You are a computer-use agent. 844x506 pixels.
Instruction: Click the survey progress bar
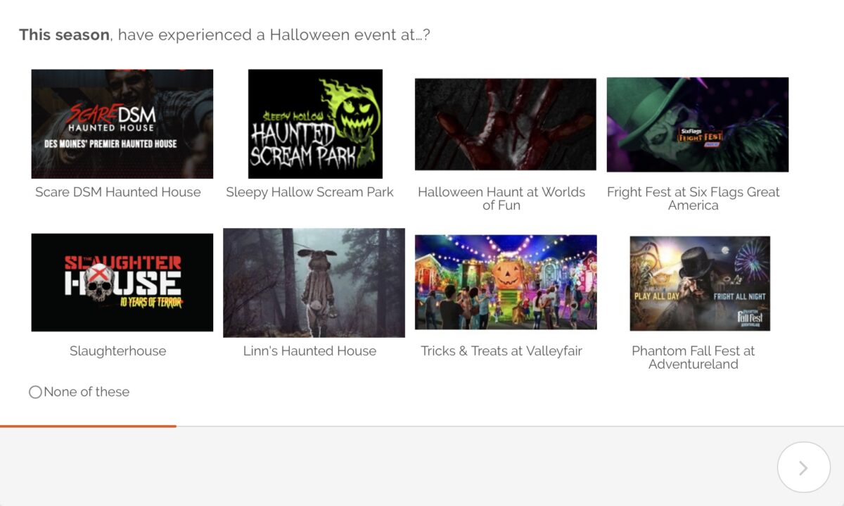click(422, 426)
